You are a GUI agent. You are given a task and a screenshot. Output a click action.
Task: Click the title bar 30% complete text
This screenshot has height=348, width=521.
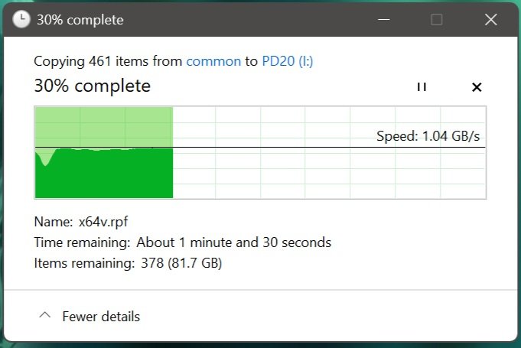(x=80, y=20)
